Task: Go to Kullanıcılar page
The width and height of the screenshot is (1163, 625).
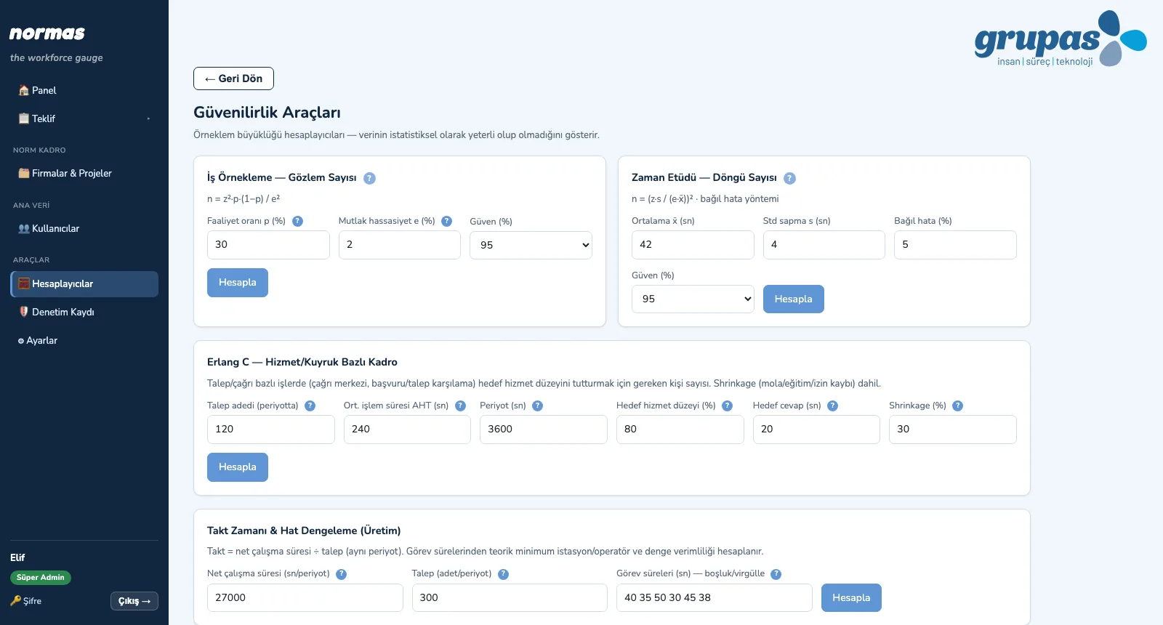Action: coord(84,228)
